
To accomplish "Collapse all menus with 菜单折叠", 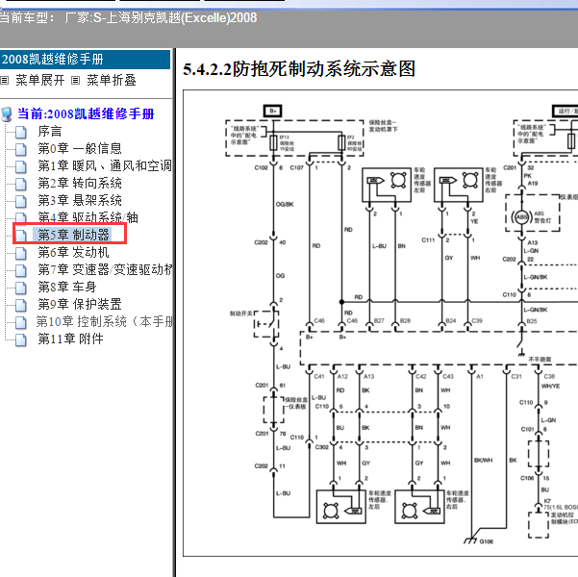I will pyautogui.click(x=112, y=81).
